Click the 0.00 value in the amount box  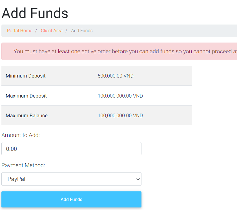pos(12,149)
